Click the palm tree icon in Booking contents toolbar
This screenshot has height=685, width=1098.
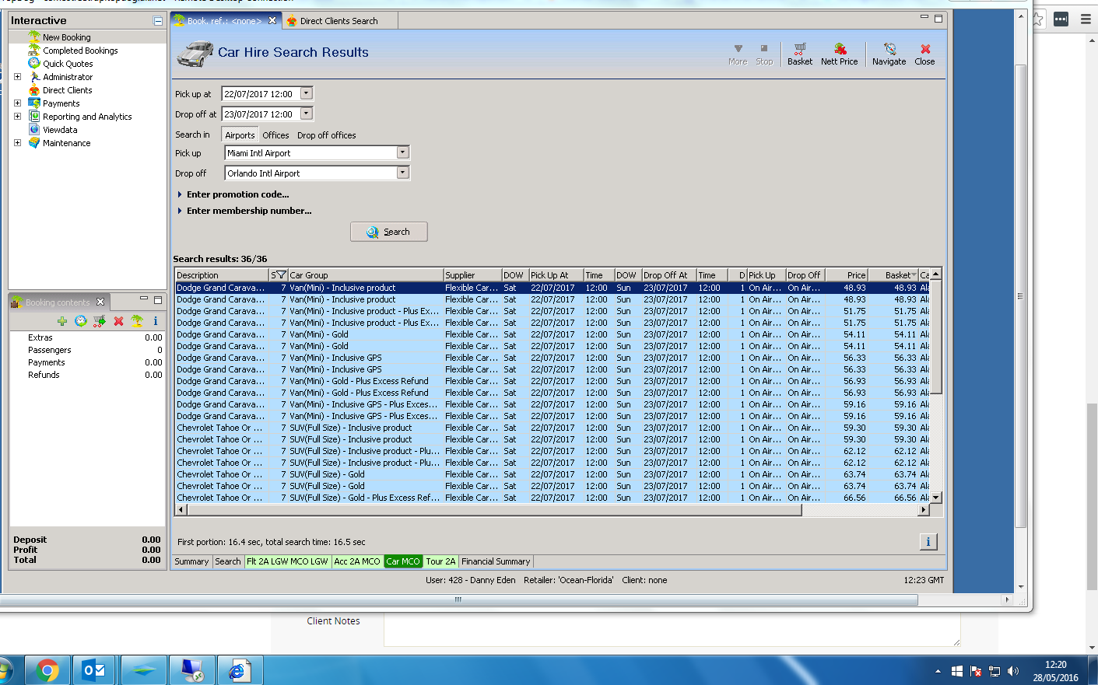tap(137, 321)
